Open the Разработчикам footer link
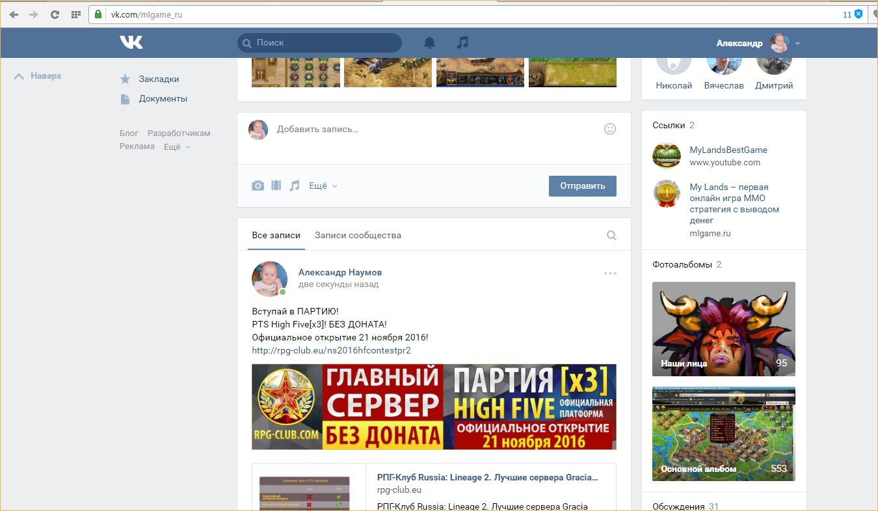 click(x=179, y=133)
